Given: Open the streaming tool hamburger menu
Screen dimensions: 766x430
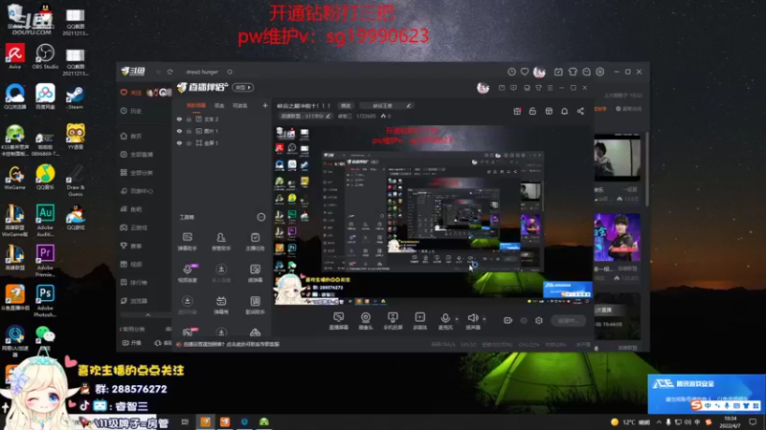Looking at the screenshot, I should coord(550,88).
